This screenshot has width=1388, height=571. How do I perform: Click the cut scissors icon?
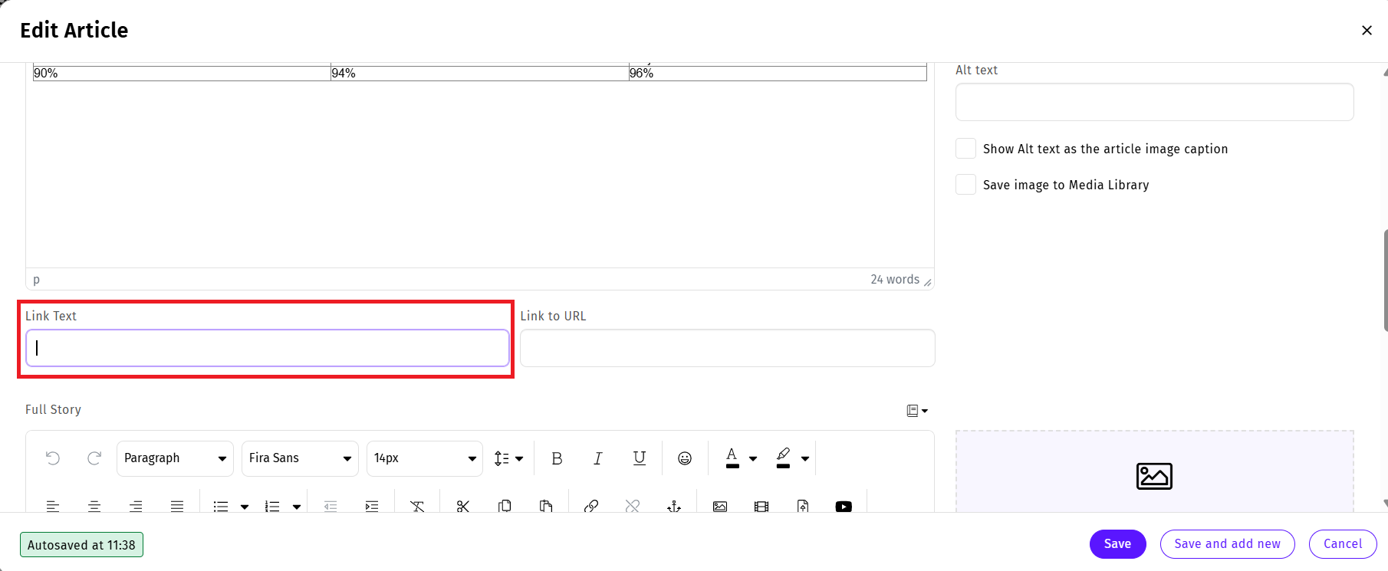[x=462, y=506]
